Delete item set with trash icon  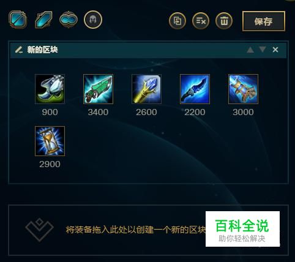click(x=224, y=21)
